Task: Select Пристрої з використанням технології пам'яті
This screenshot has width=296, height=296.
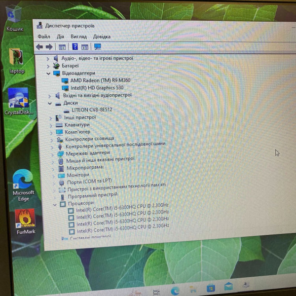Action: coord(116,187)
